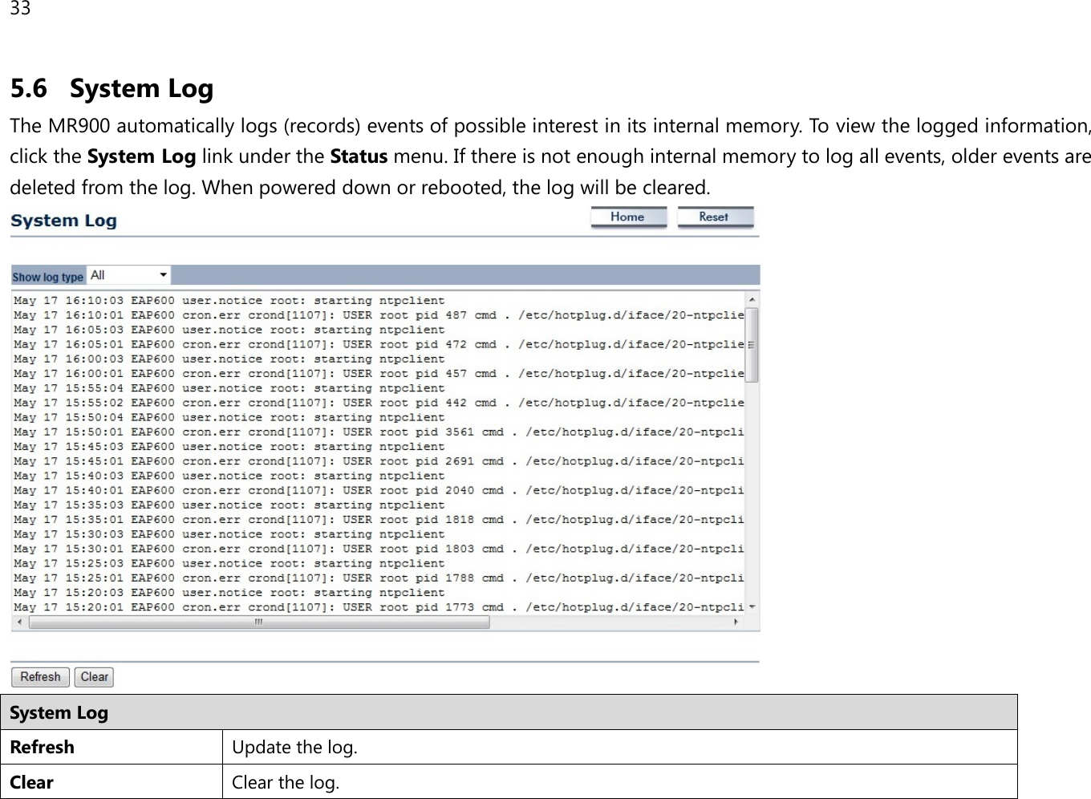Select log line May 17 15:50:04
Viewport: 1091px width, 799px height.
[229, 417]
